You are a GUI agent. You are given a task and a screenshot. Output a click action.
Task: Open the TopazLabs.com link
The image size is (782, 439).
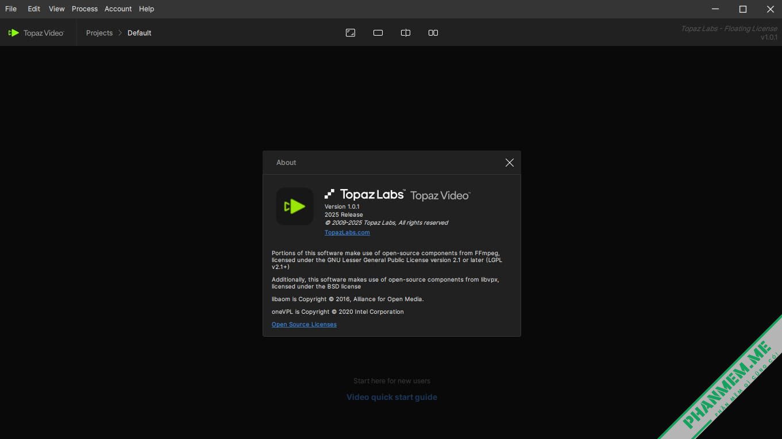[347, 232]
